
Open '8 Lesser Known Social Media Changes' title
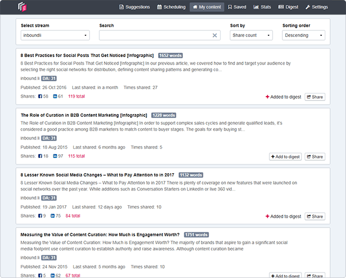(x=97, y=175)
